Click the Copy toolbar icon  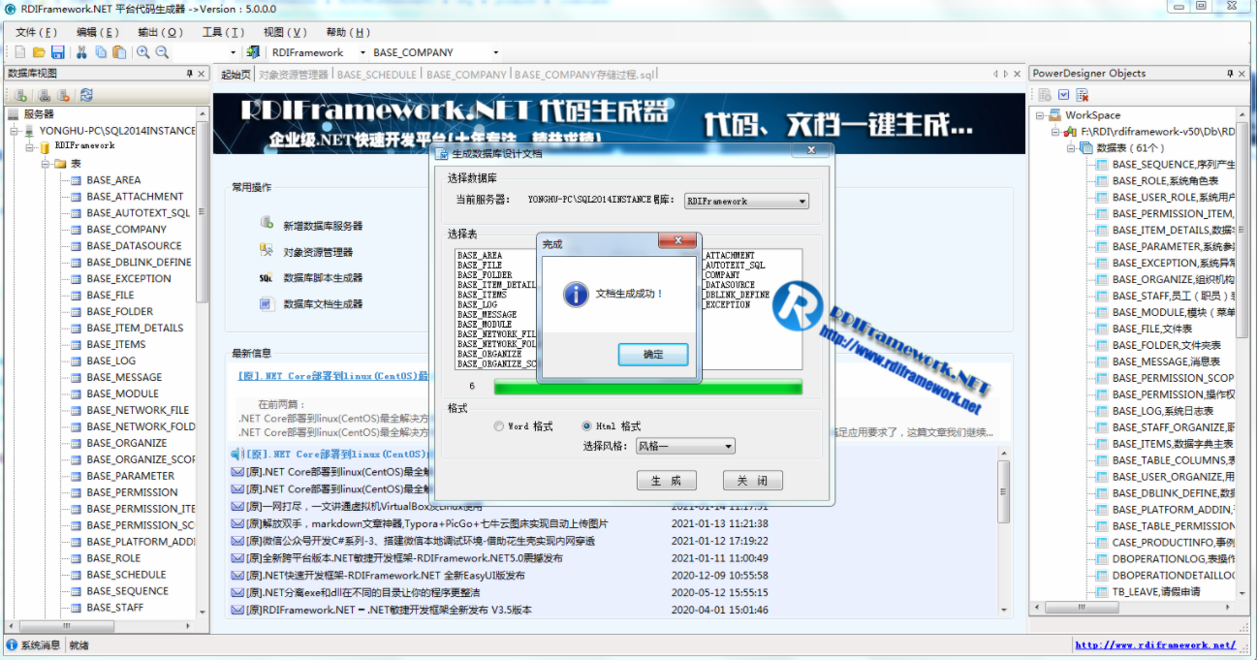point(101,52)
